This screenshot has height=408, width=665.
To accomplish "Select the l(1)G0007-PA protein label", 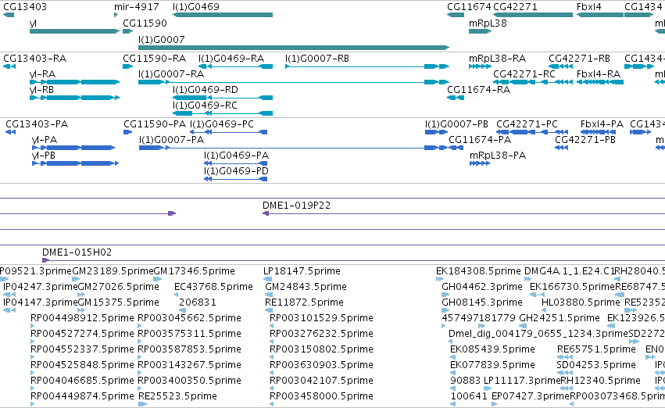I will pos(172,140).
